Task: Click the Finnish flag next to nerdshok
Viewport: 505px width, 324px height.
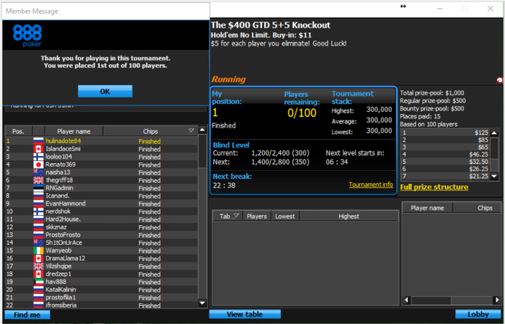Action: coord(38,211)
